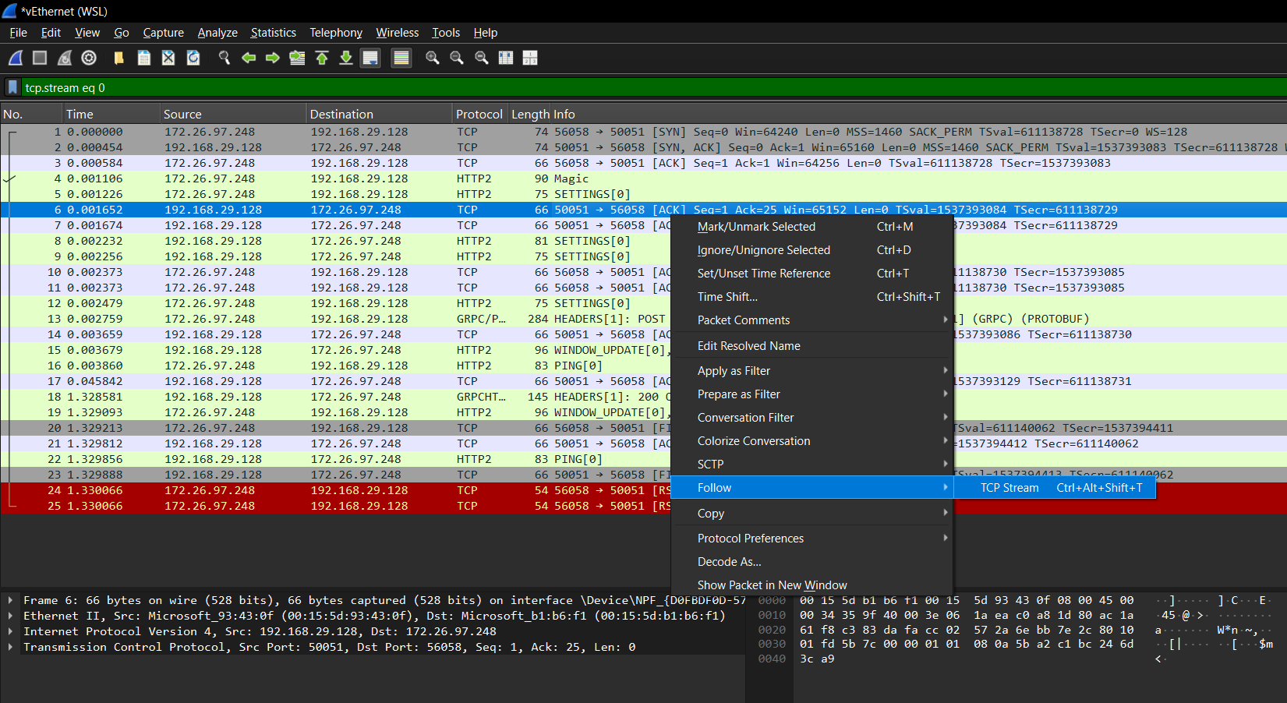Click the zoom in toolbar icon
Screen dimensions: 1287x703
(x=432, y=58)
